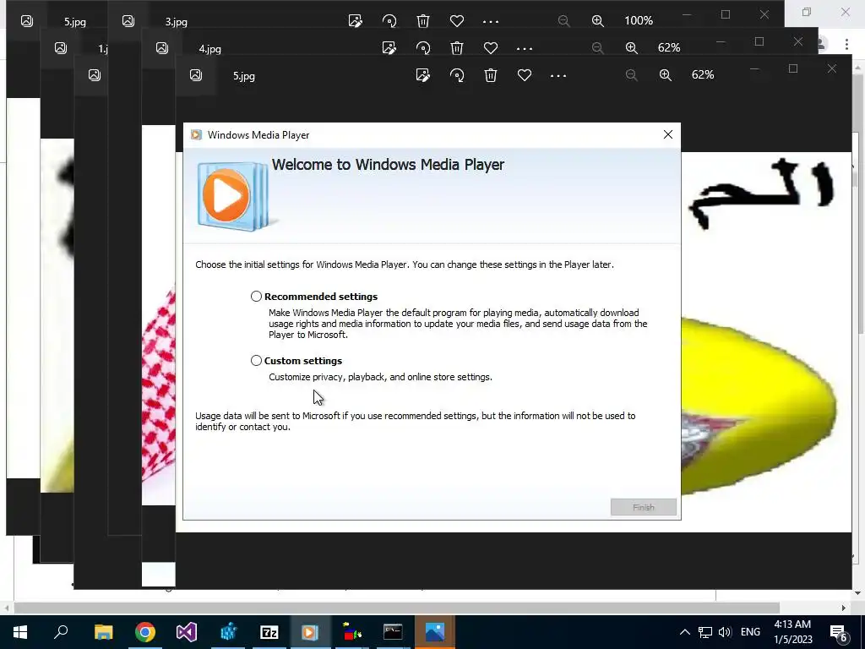Screen dimensions: 865x649
Task: Delete the image in 4.jpg window
Action: [457, 48]
